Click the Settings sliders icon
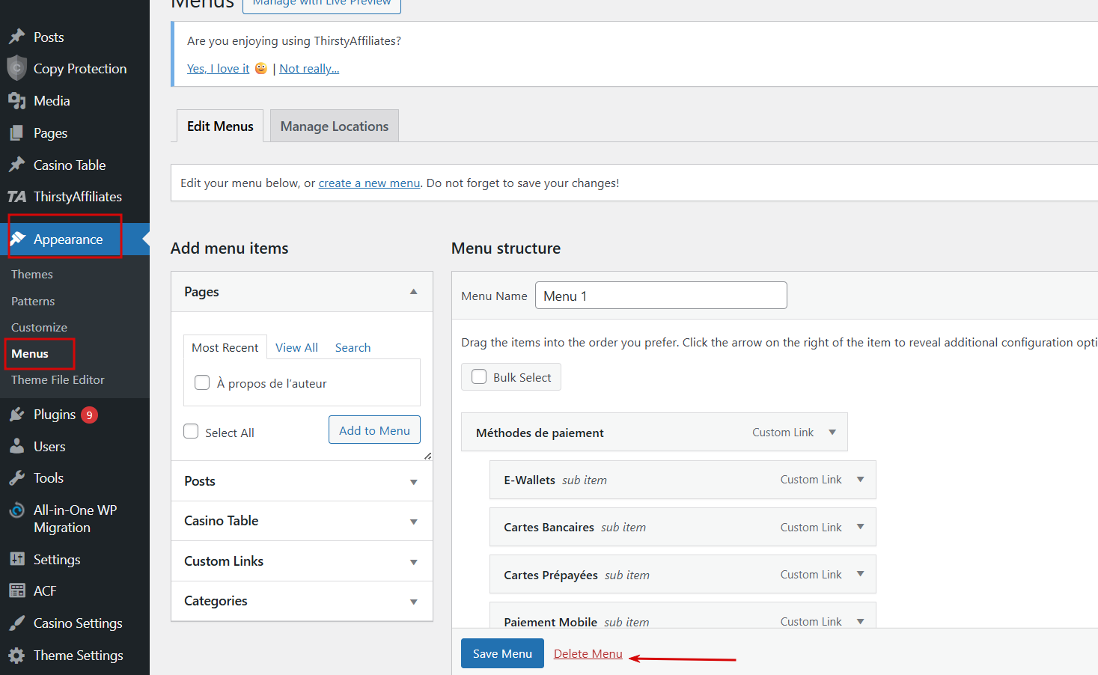Viewport: 1098px width, 675px height. coord(16,559)
